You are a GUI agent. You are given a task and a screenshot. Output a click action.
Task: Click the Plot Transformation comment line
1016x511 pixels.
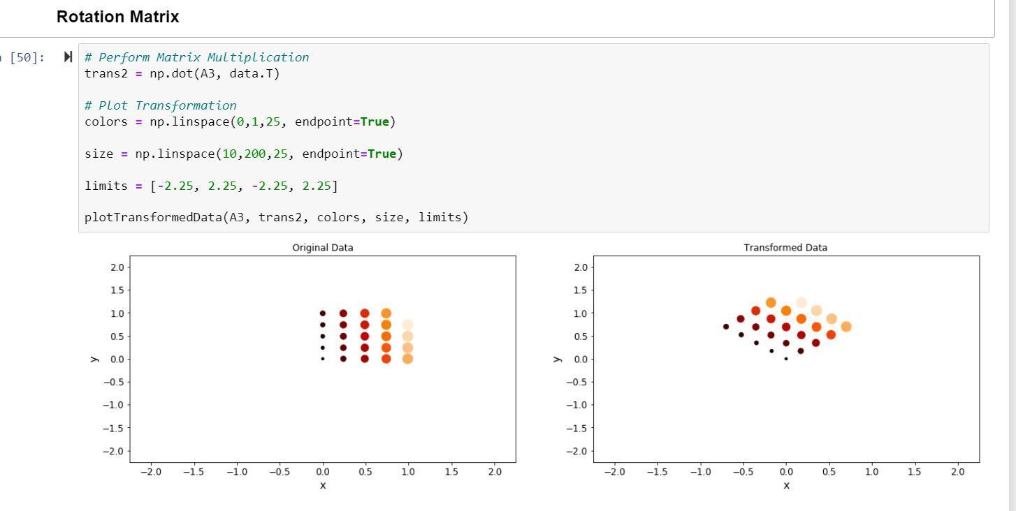click(x=160, y=105)
